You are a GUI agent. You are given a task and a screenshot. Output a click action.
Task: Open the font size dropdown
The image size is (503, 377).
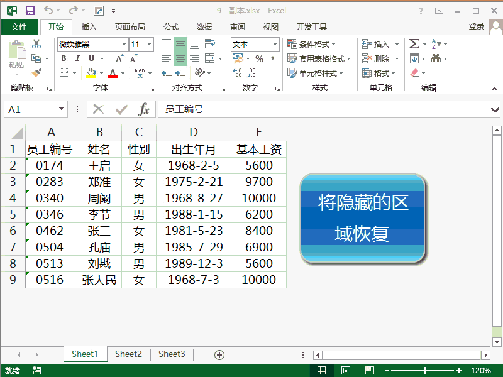tap(148, 44)
